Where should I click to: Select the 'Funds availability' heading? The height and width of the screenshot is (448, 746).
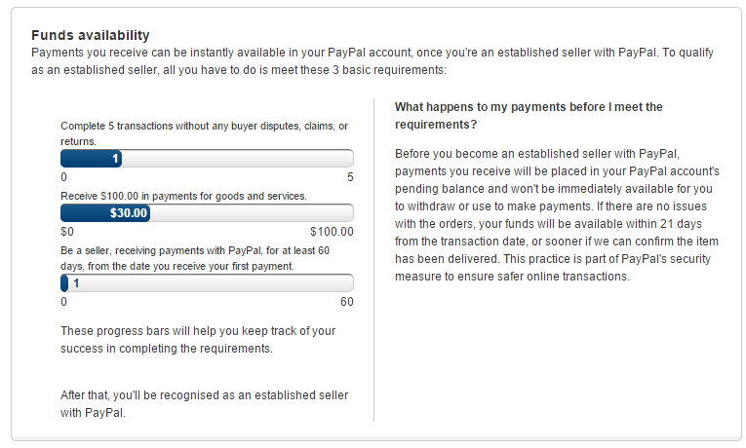coord(91,35)
